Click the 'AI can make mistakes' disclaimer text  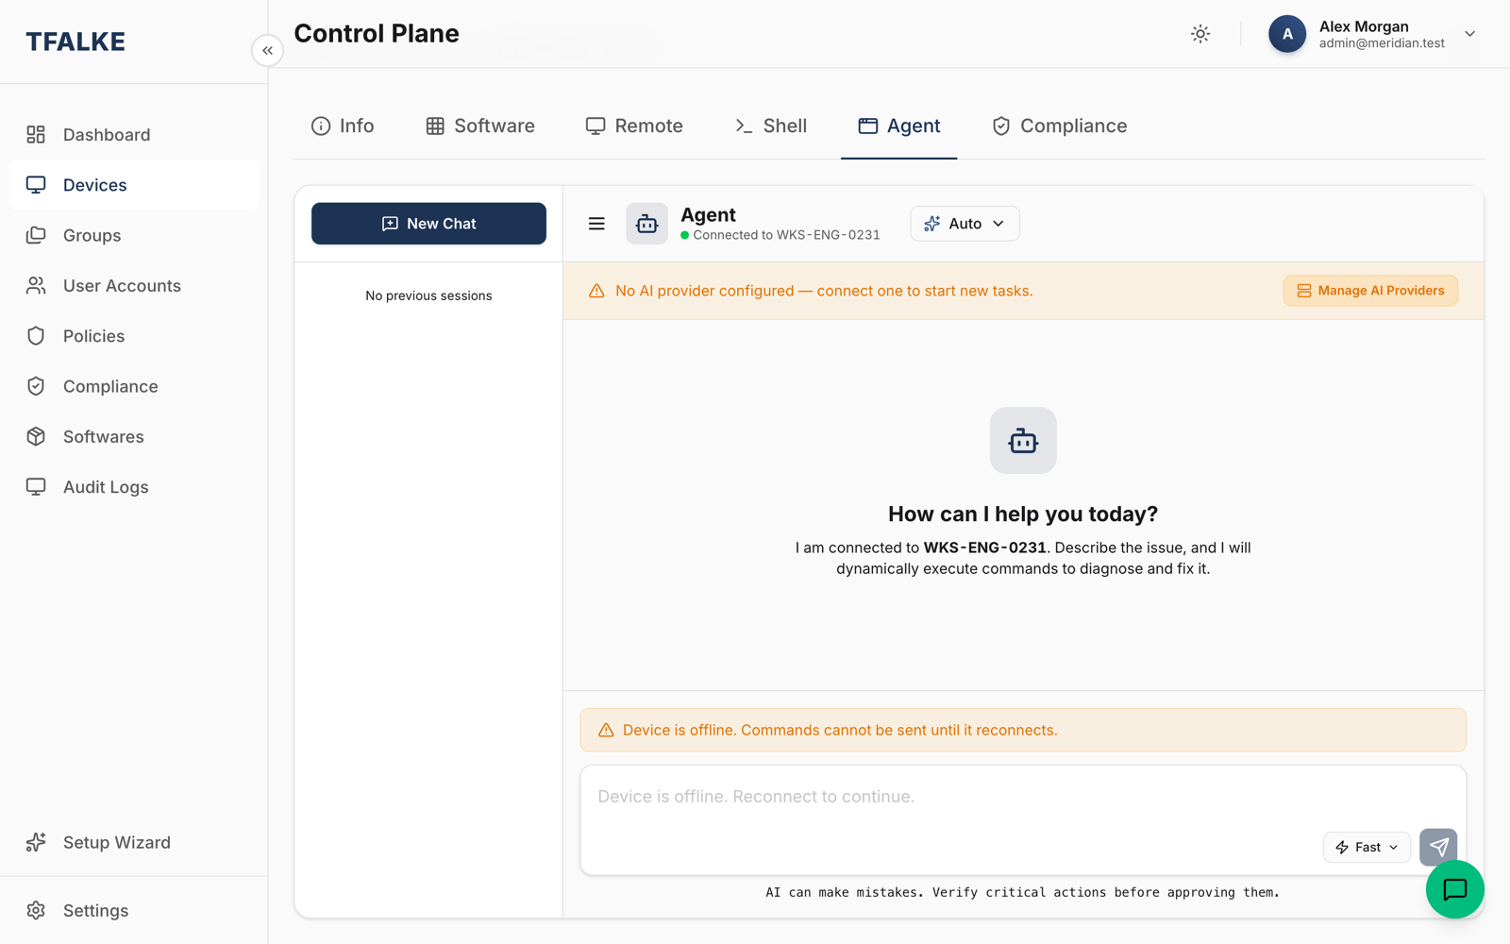coord(1023,893)
